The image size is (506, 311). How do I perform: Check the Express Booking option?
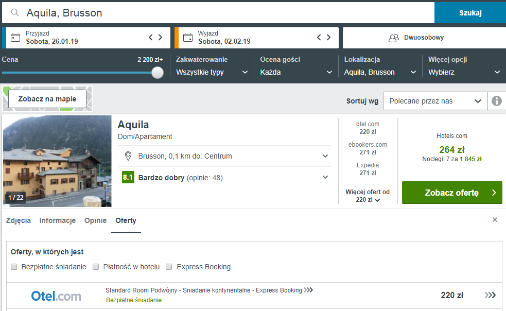point(169,267)
